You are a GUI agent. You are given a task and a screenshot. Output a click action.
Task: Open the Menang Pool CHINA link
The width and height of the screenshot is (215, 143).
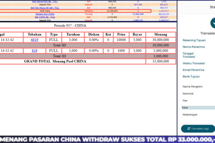pyautogui.click(x=45, y=14)
